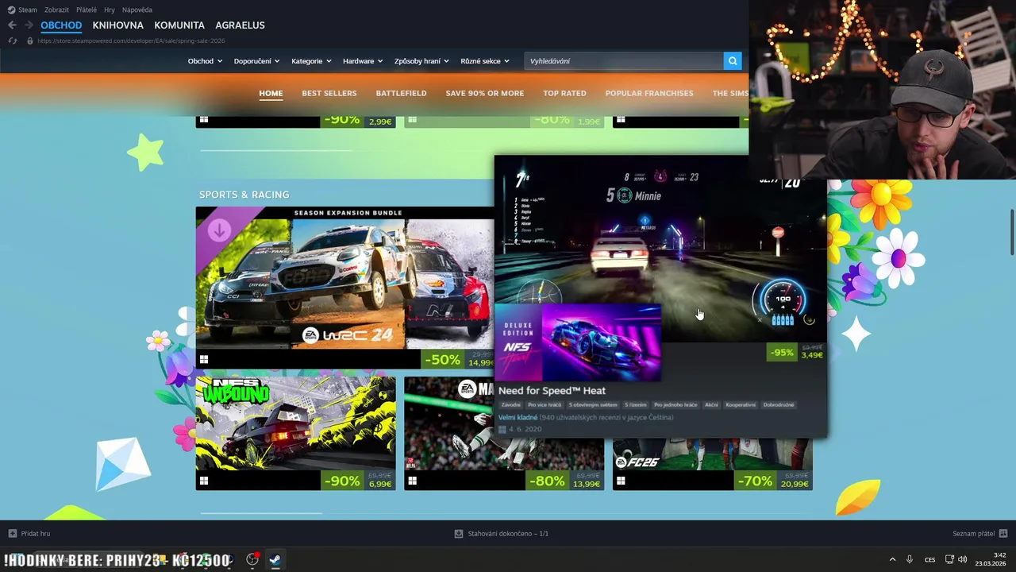The height and width of the screenshot is (572, 1016).
Task: Expand the Různé sekce dropdown
Action: point(484,61)
